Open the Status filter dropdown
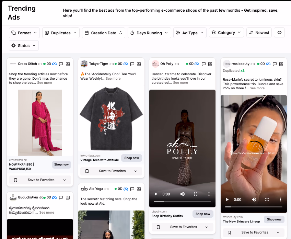 24,45
